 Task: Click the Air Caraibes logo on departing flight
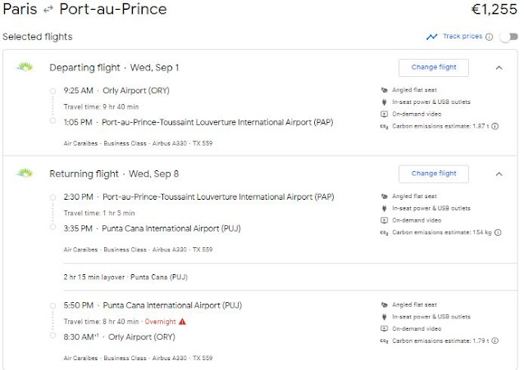point(24,67)
